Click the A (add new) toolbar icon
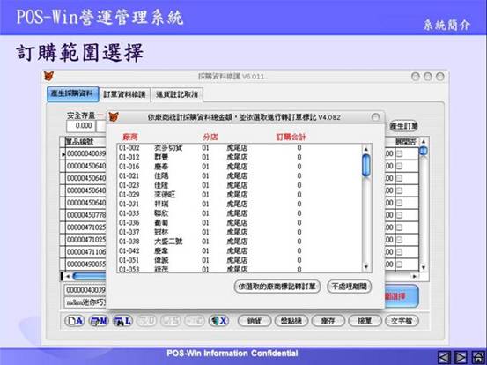 tap(75, 321)
